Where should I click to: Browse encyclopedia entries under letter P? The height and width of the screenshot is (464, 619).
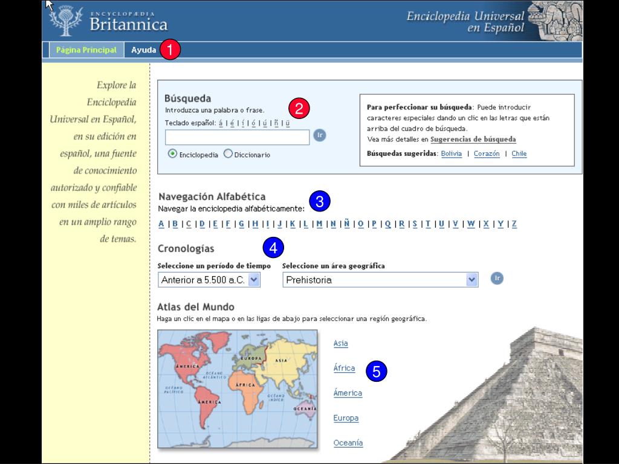pos(374,224)
